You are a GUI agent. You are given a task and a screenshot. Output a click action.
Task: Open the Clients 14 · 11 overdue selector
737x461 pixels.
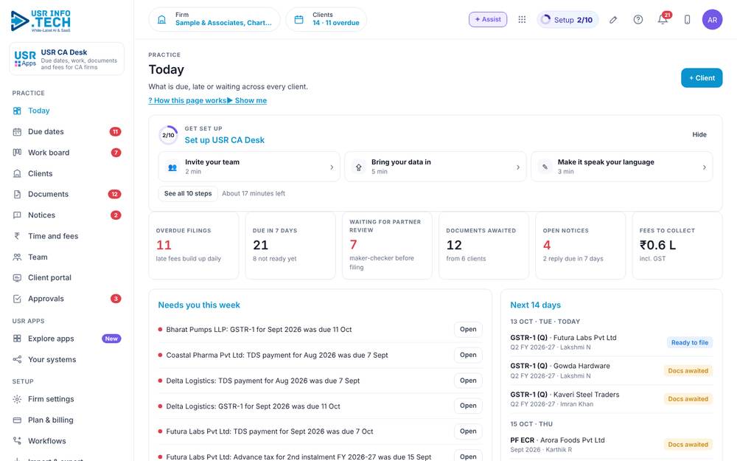tap(326, 20)
